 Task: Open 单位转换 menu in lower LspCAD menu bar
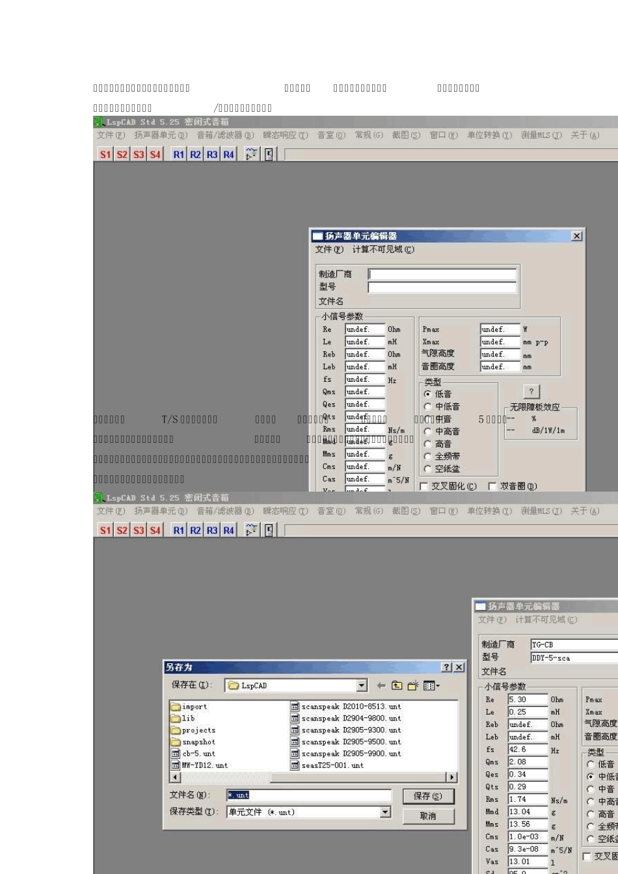(489, 511)
